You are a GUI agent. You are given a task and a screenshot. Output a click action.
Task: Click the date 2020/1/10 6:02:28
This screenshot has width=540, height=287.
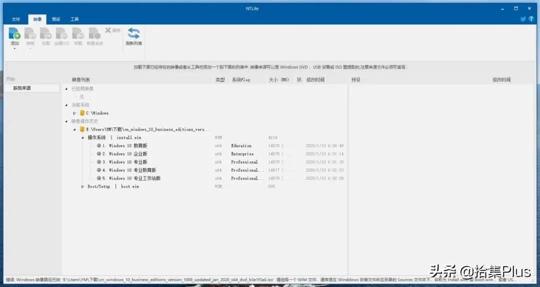324,178
